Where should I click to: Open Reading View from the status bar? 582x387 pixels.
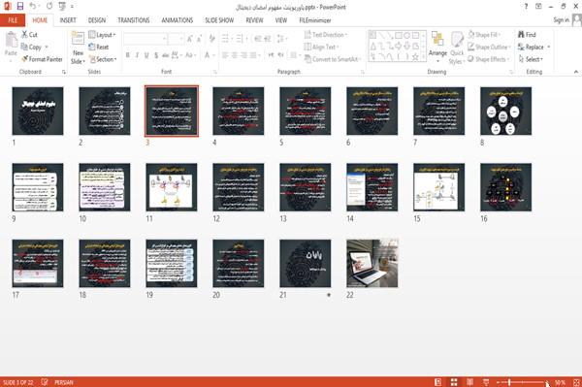point(469,382)
